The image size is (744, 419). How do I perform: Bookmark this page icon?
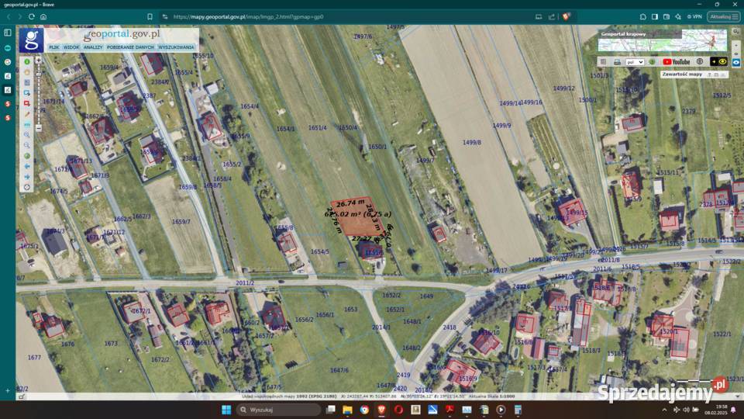[150, 16]
